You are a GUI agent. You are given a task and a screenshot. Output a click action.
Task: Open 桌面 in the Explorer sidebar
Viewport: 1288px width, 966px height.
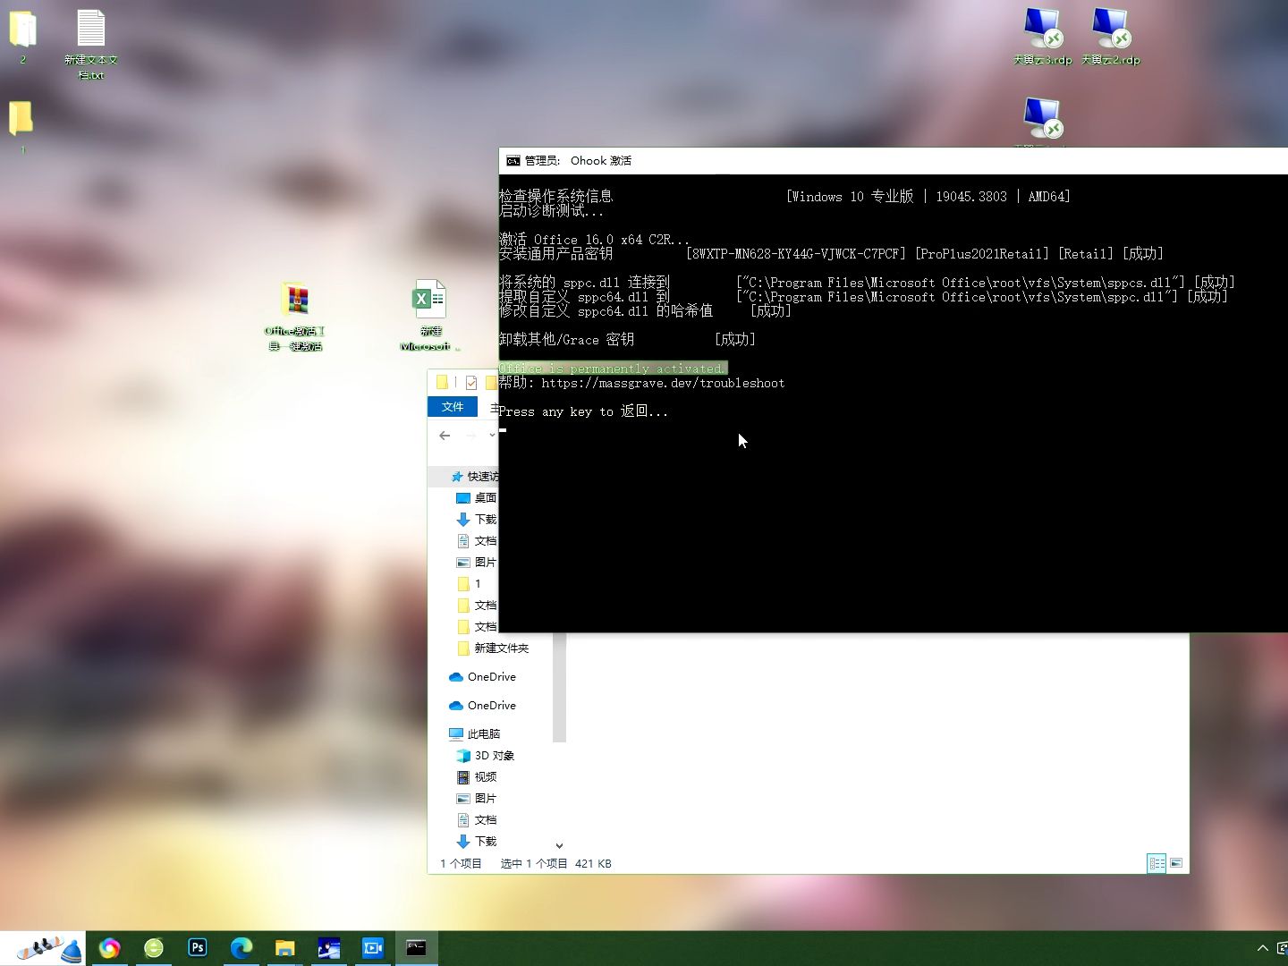pos(476,498)
